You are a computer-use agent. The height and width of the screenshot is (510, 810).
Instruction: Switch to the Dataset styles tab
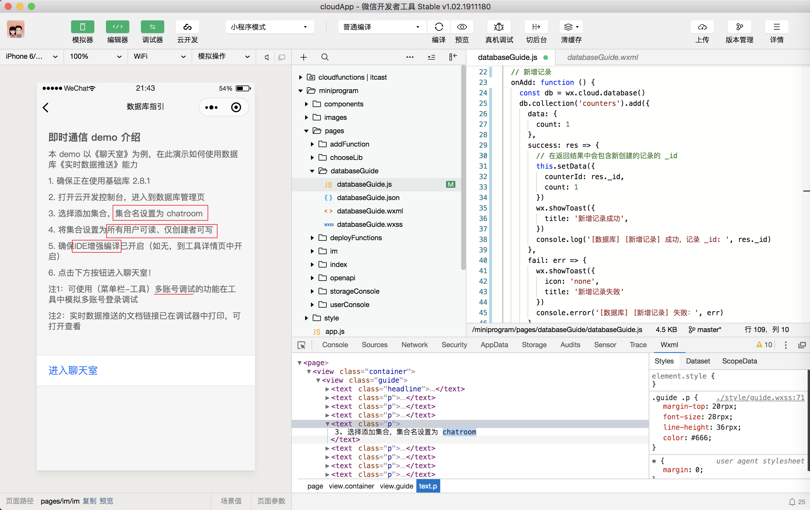click(x=698, y=361)
